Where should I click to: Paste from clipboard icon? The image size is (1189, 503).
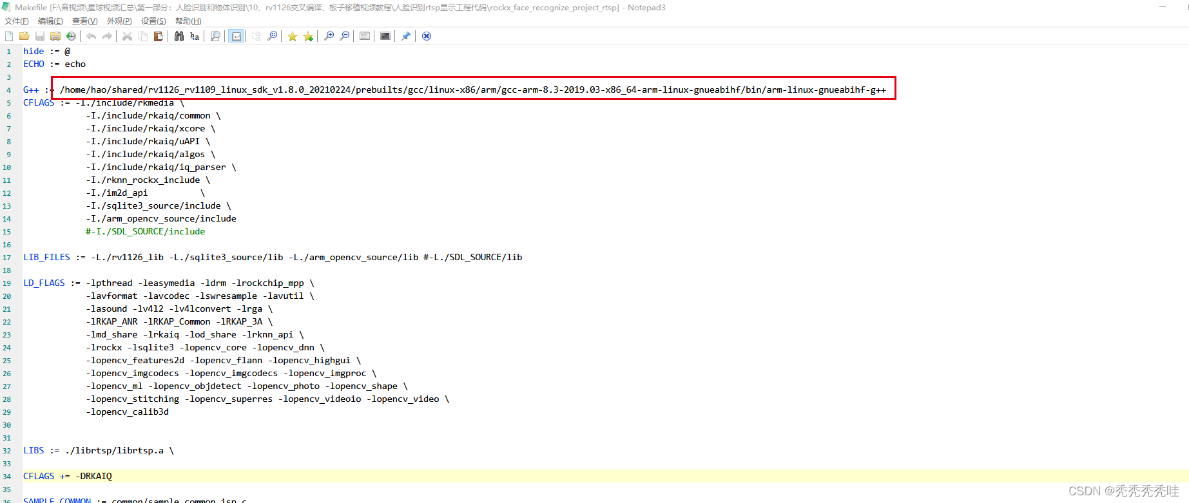click(x=159, y=36)
